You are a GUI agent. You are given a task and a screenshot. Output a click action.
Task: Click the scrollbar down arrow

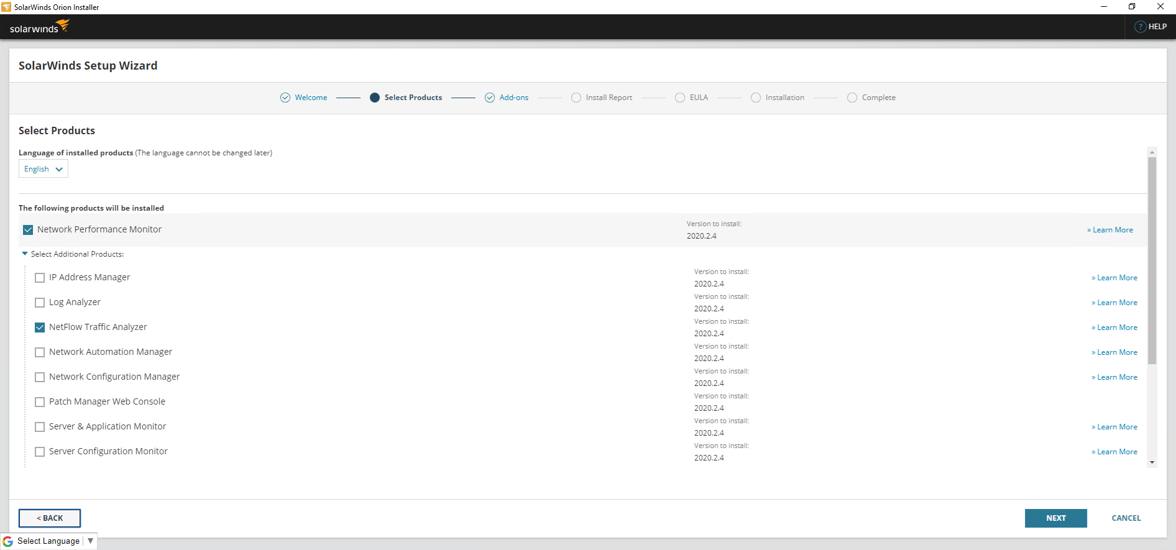pos(1152,462)
